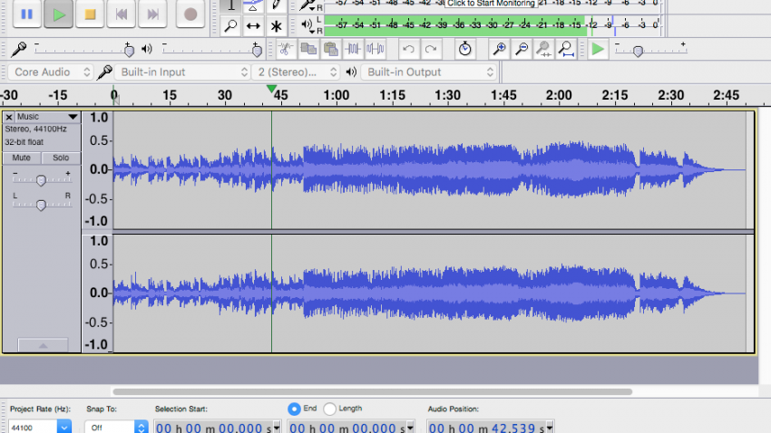The width and height of the screenshot is (771, 433).
Task: Mute the Music track
Action: tap(21, 158)
